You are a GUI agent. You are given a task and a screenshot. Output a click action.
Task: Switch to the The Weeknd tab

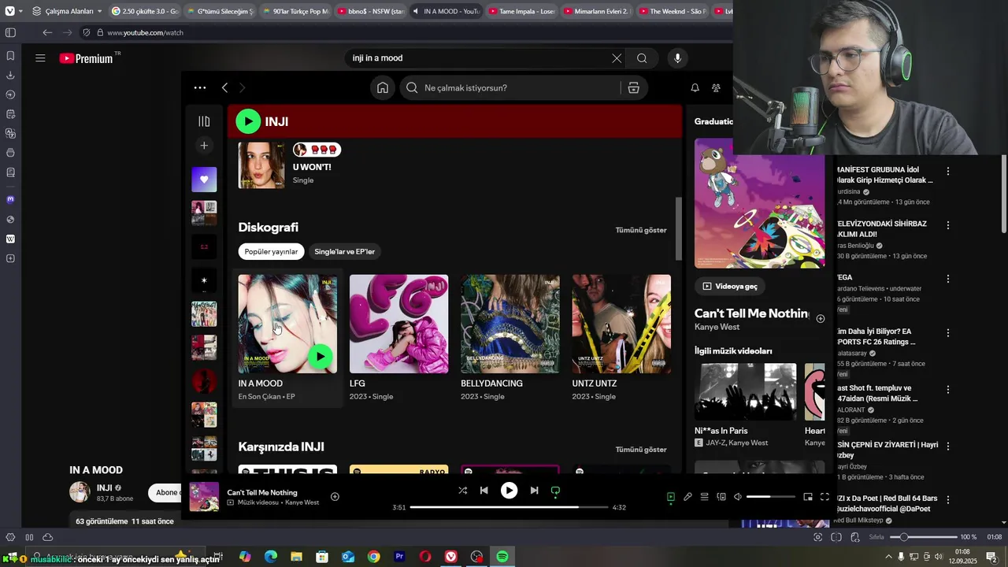tap(673, 11)
